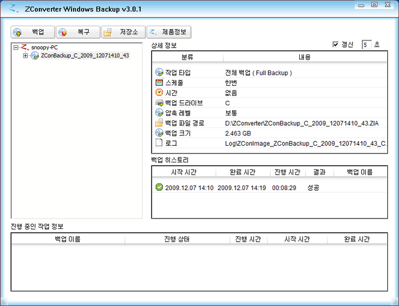Click the 분류 column header
This screenshot has height=306, width=399.
pos(187,57)
